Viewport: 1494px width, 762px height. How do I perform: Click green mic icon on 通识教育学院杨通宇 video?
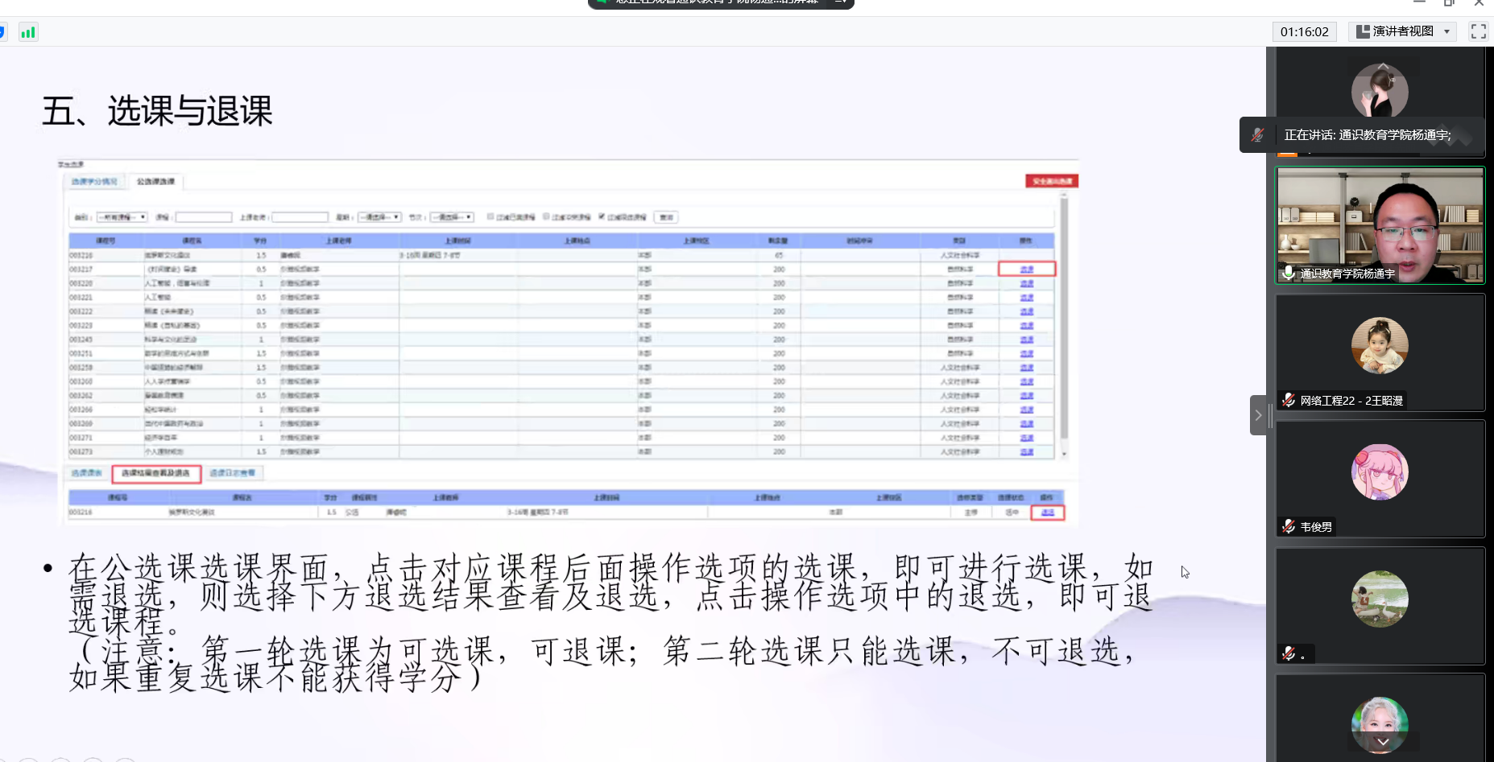click(1289, 273)
